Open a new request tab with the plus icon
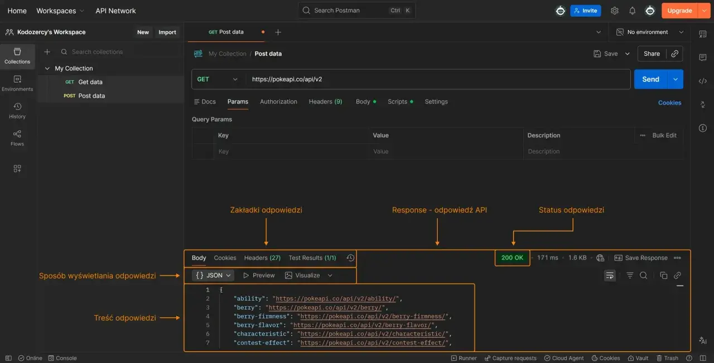 point(278,32)
